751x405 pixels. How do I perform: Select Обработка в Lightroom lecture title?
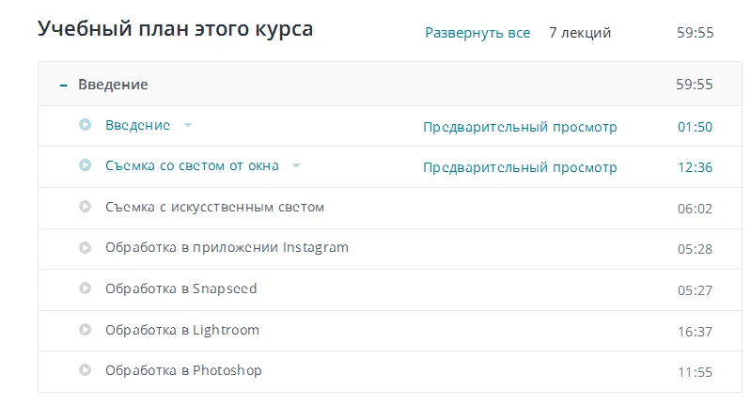tap(182, 330)
